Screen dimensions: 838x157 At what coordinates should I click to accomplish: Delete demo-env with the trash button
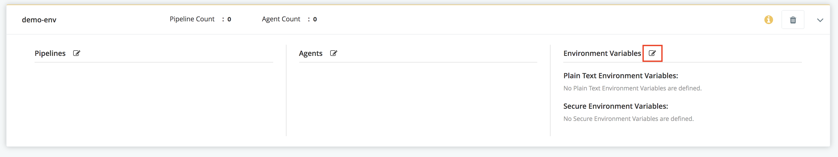click(x=793, y=20)
